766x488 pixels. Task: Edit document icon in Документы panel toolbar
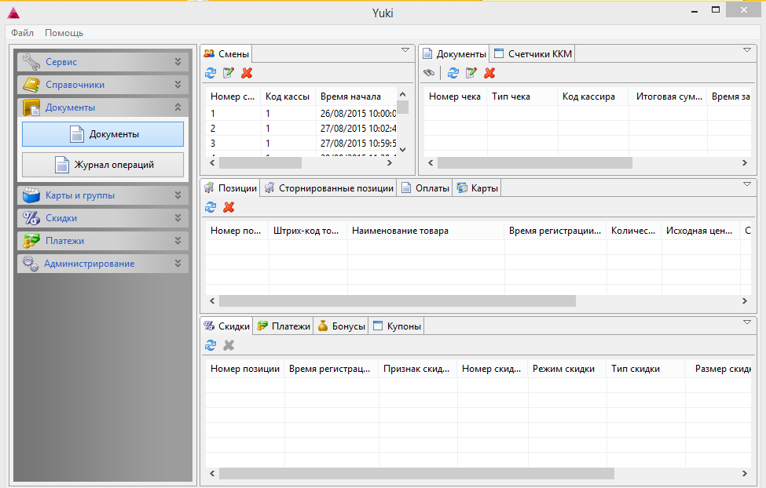pyautogui.click(x=471, y=73)
